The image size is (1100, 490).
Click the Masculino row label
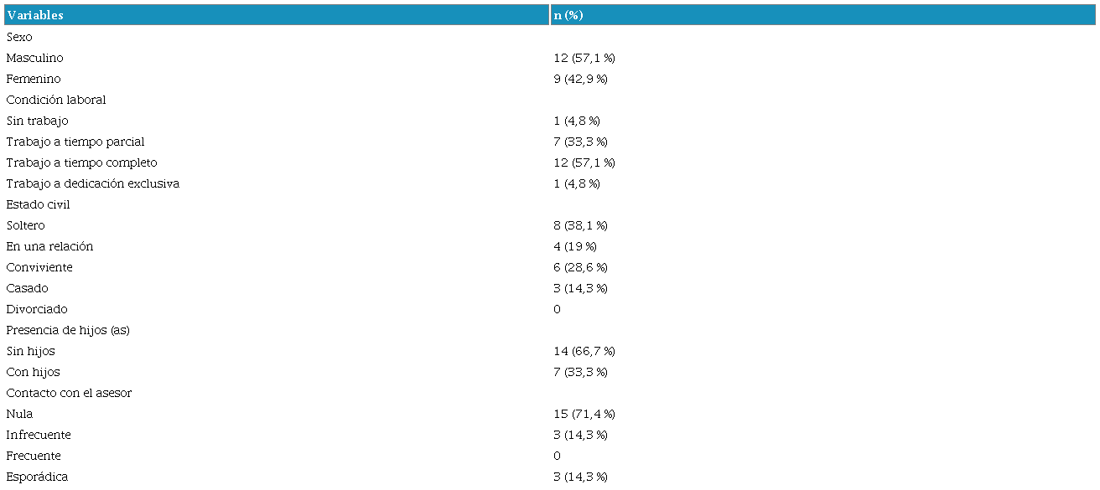tap(34, 58)
